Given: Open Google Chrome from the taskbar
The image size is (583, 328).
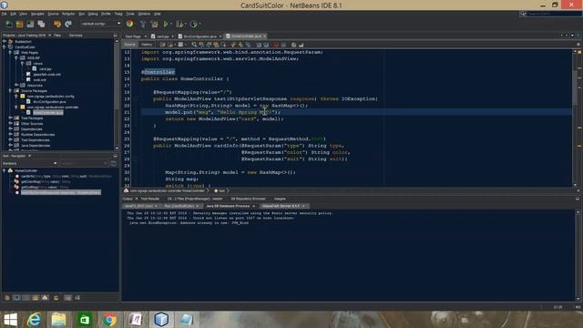Looking at the screenshot, I should tap(109, 320).
